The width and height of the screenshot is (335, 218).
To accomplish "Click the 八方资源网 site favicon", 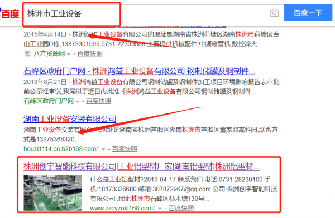I will coord(27,53).
